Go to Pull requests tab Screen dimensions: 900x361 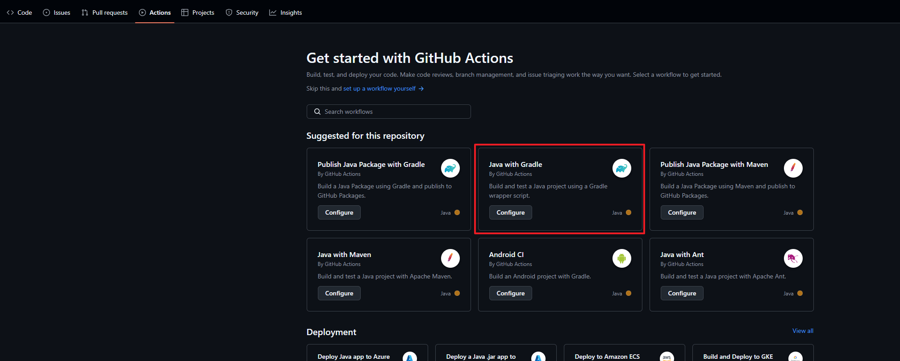[x=104, y=12]
